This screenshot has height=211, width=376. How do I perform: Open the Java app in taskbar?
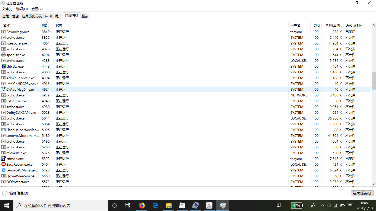(x=209, y=206)
